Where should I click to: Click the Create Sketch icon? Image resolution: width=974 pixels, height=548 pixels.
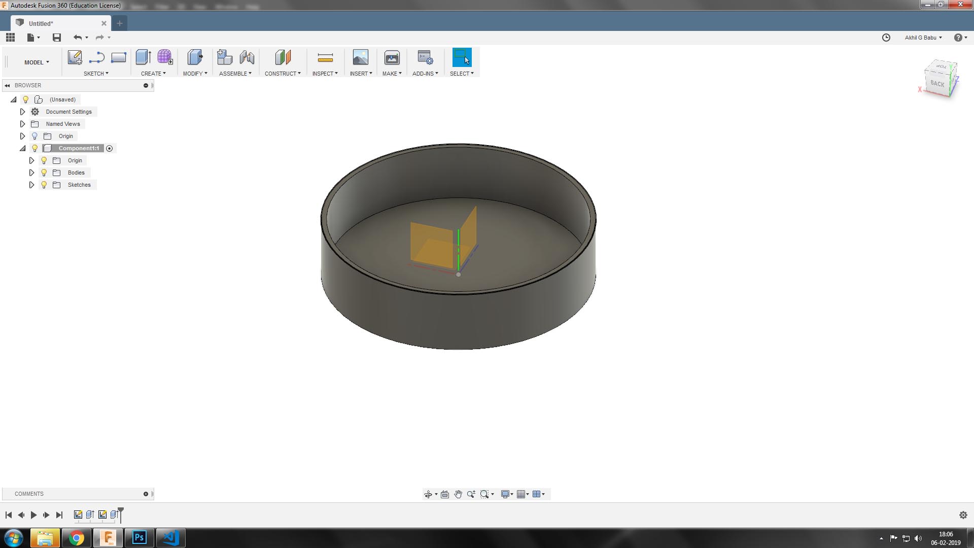point(75,57)
